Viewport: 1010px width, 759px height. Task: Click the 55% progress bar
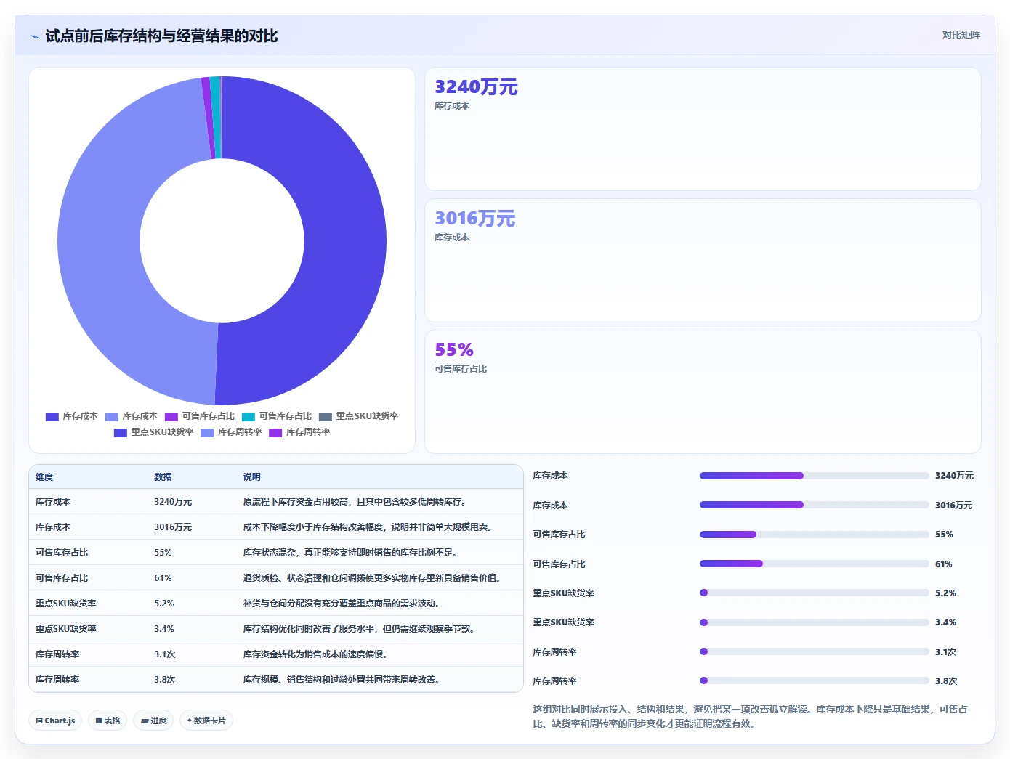click(x=814, y=535)
